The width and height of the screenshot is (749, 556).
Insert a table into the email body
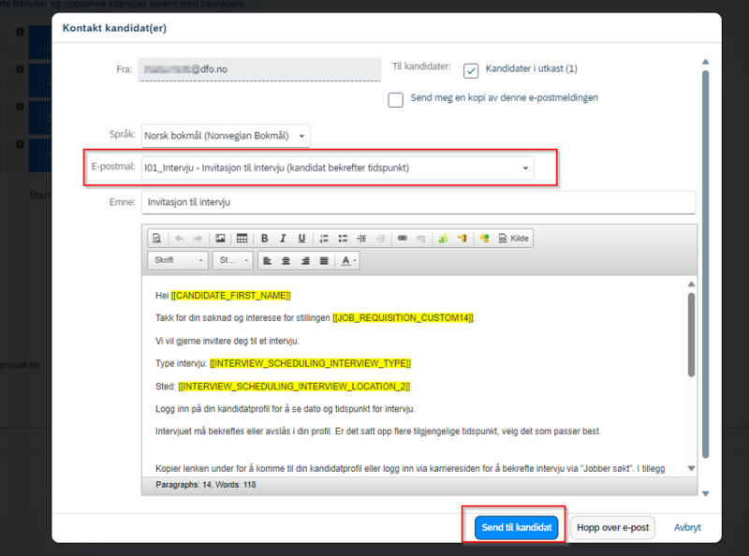(x=242, y=239)
